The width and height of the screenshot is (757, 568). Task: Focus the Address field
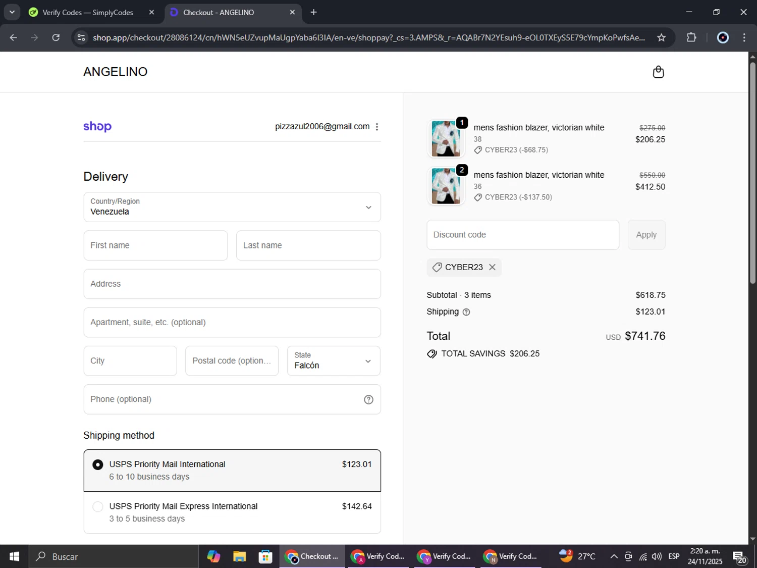click(x=232, y=284)
